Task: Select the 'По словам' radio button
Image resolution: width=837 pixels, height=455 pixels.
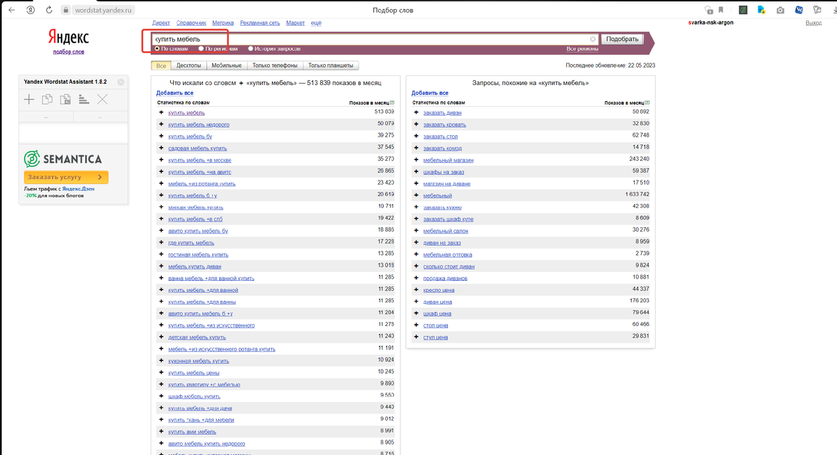Action: point(157,49)
